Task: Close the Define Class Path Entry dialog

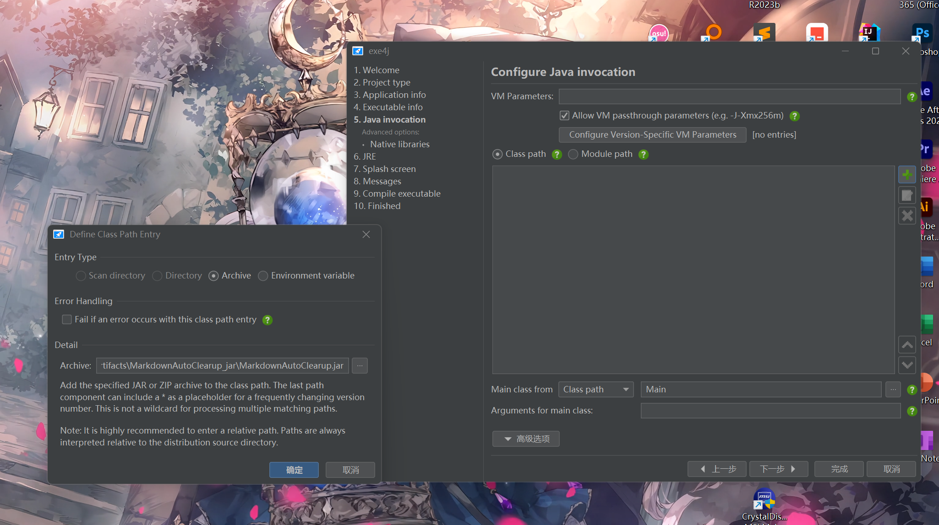Action: point(366,235)
